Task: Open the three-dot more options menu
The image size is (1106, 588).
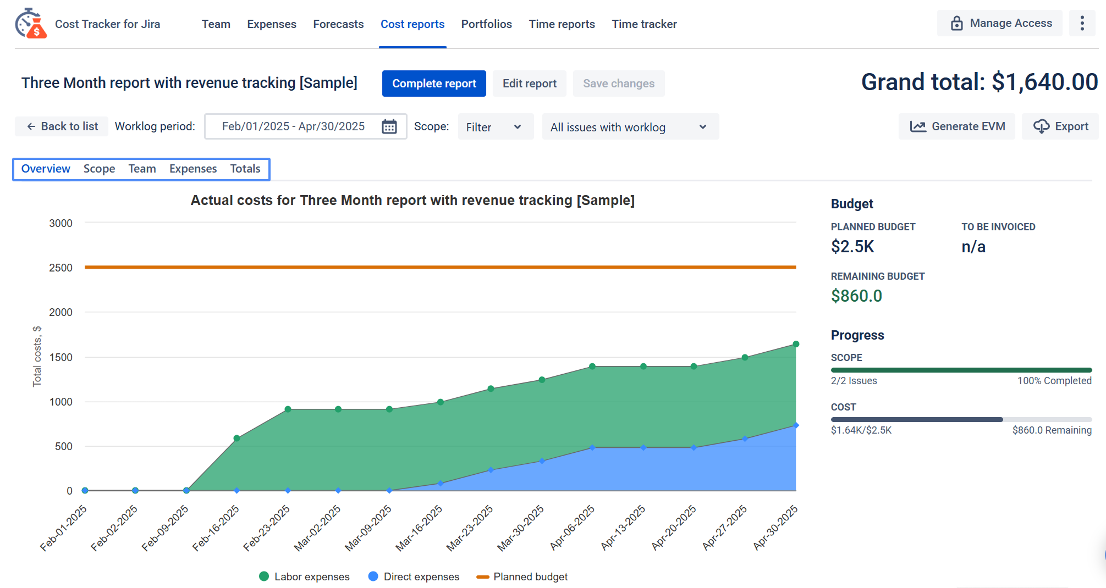Action: pos(1082,23)
